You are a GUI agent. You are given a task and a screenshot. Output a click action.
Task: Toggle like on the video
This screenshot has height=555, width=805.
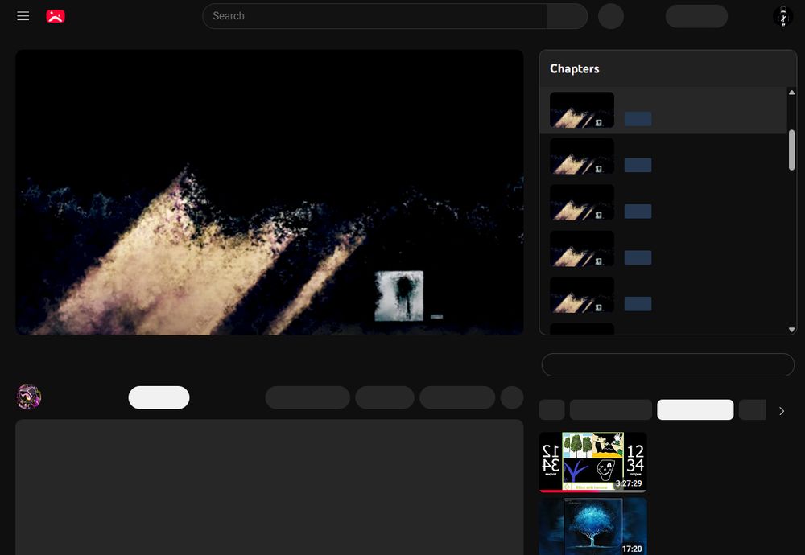[x=290, y=397]
